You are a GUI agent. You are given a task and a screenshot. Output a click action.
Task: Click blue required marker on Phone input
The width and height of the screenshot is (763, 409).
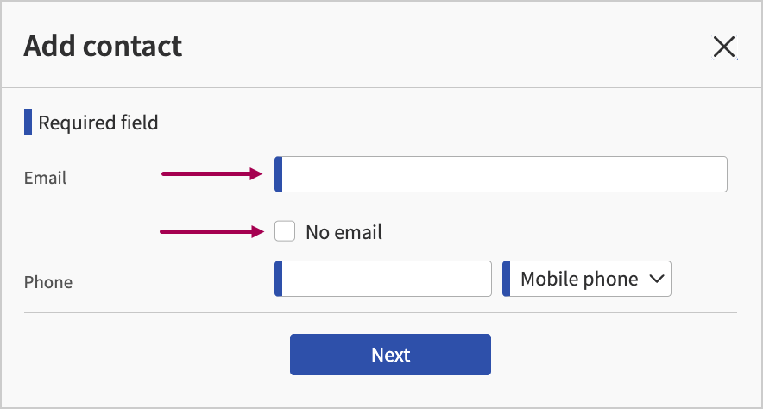coord(278,280)
